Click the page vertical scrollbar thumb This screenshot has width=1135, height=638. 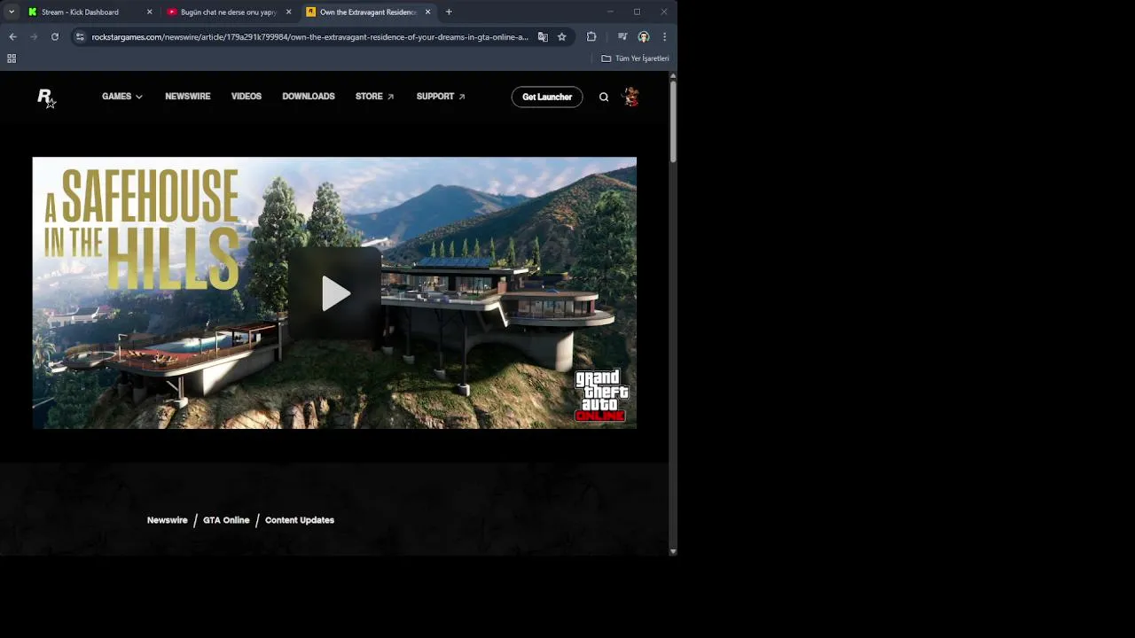pyautogui.click(x=673, y=122)
